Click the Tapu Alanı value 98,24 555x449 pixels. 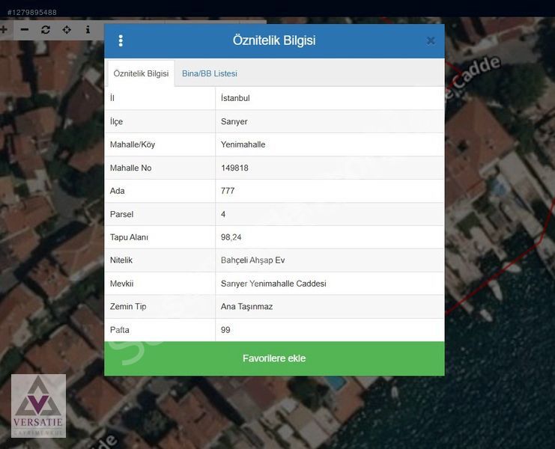[x=231, y=237]
